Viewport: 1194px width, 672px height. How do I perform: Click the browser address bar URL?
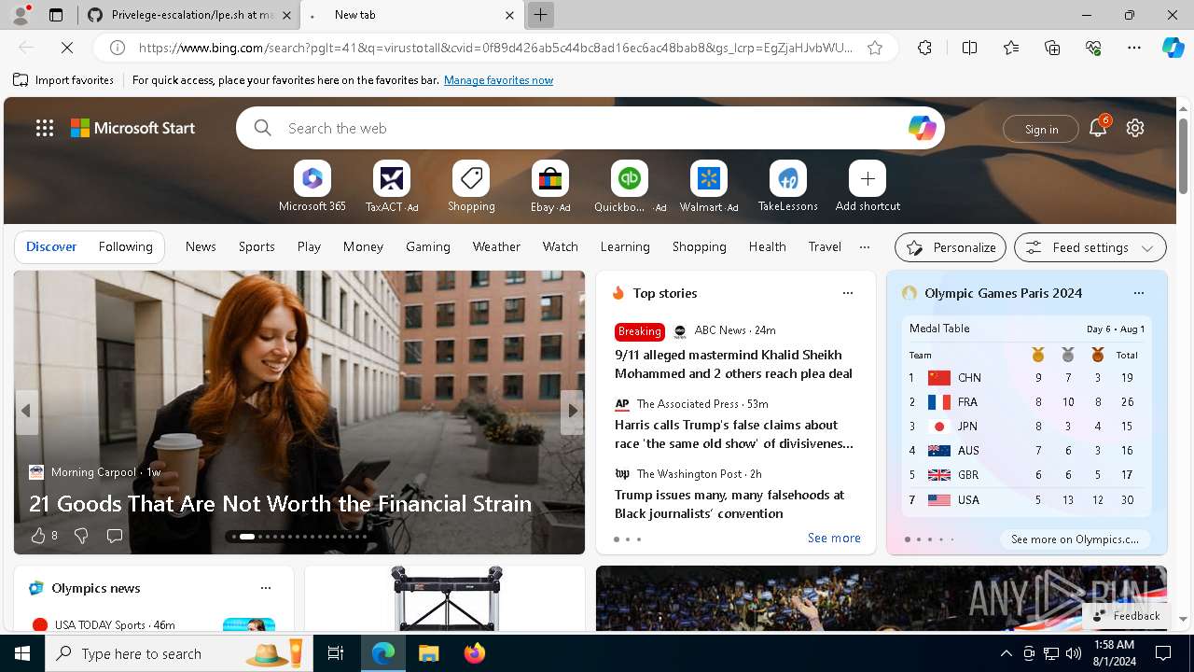495,48
